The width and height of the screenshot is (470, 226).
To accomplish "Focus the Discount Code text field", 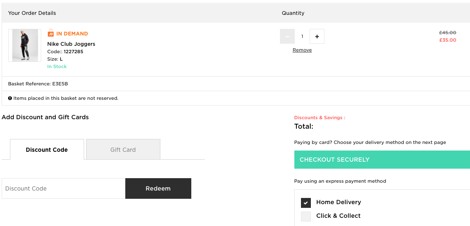I will pos(63,188).
